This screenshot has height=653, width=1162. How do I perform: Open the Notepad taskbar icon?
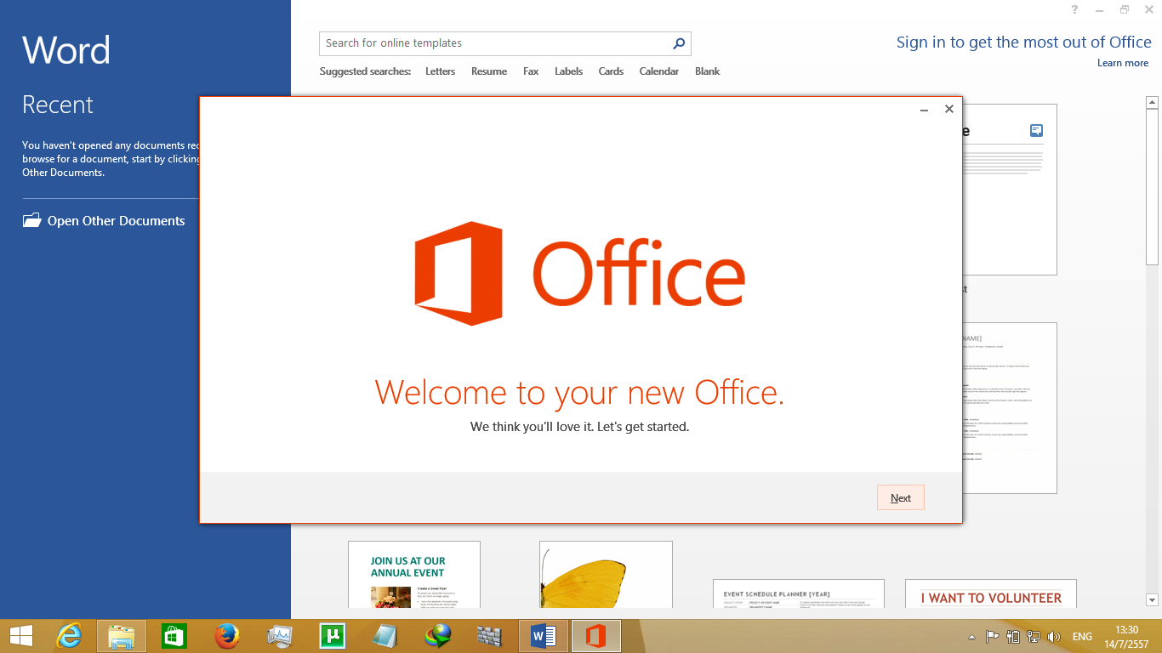[385, 636]
